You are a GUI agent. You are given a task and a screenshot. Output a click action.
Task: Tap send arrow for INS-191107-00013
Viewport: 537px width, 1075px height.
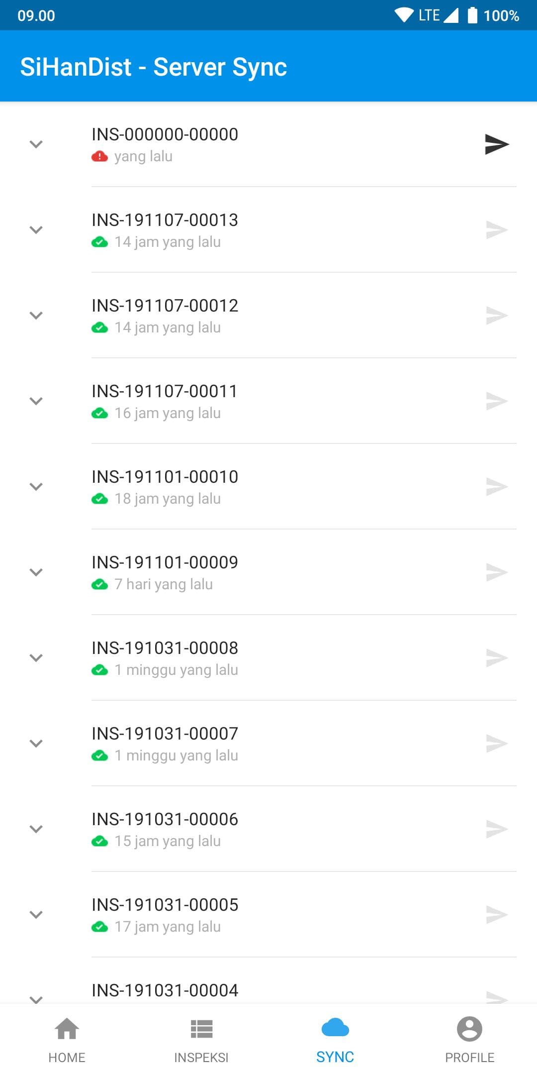[497, 230]
